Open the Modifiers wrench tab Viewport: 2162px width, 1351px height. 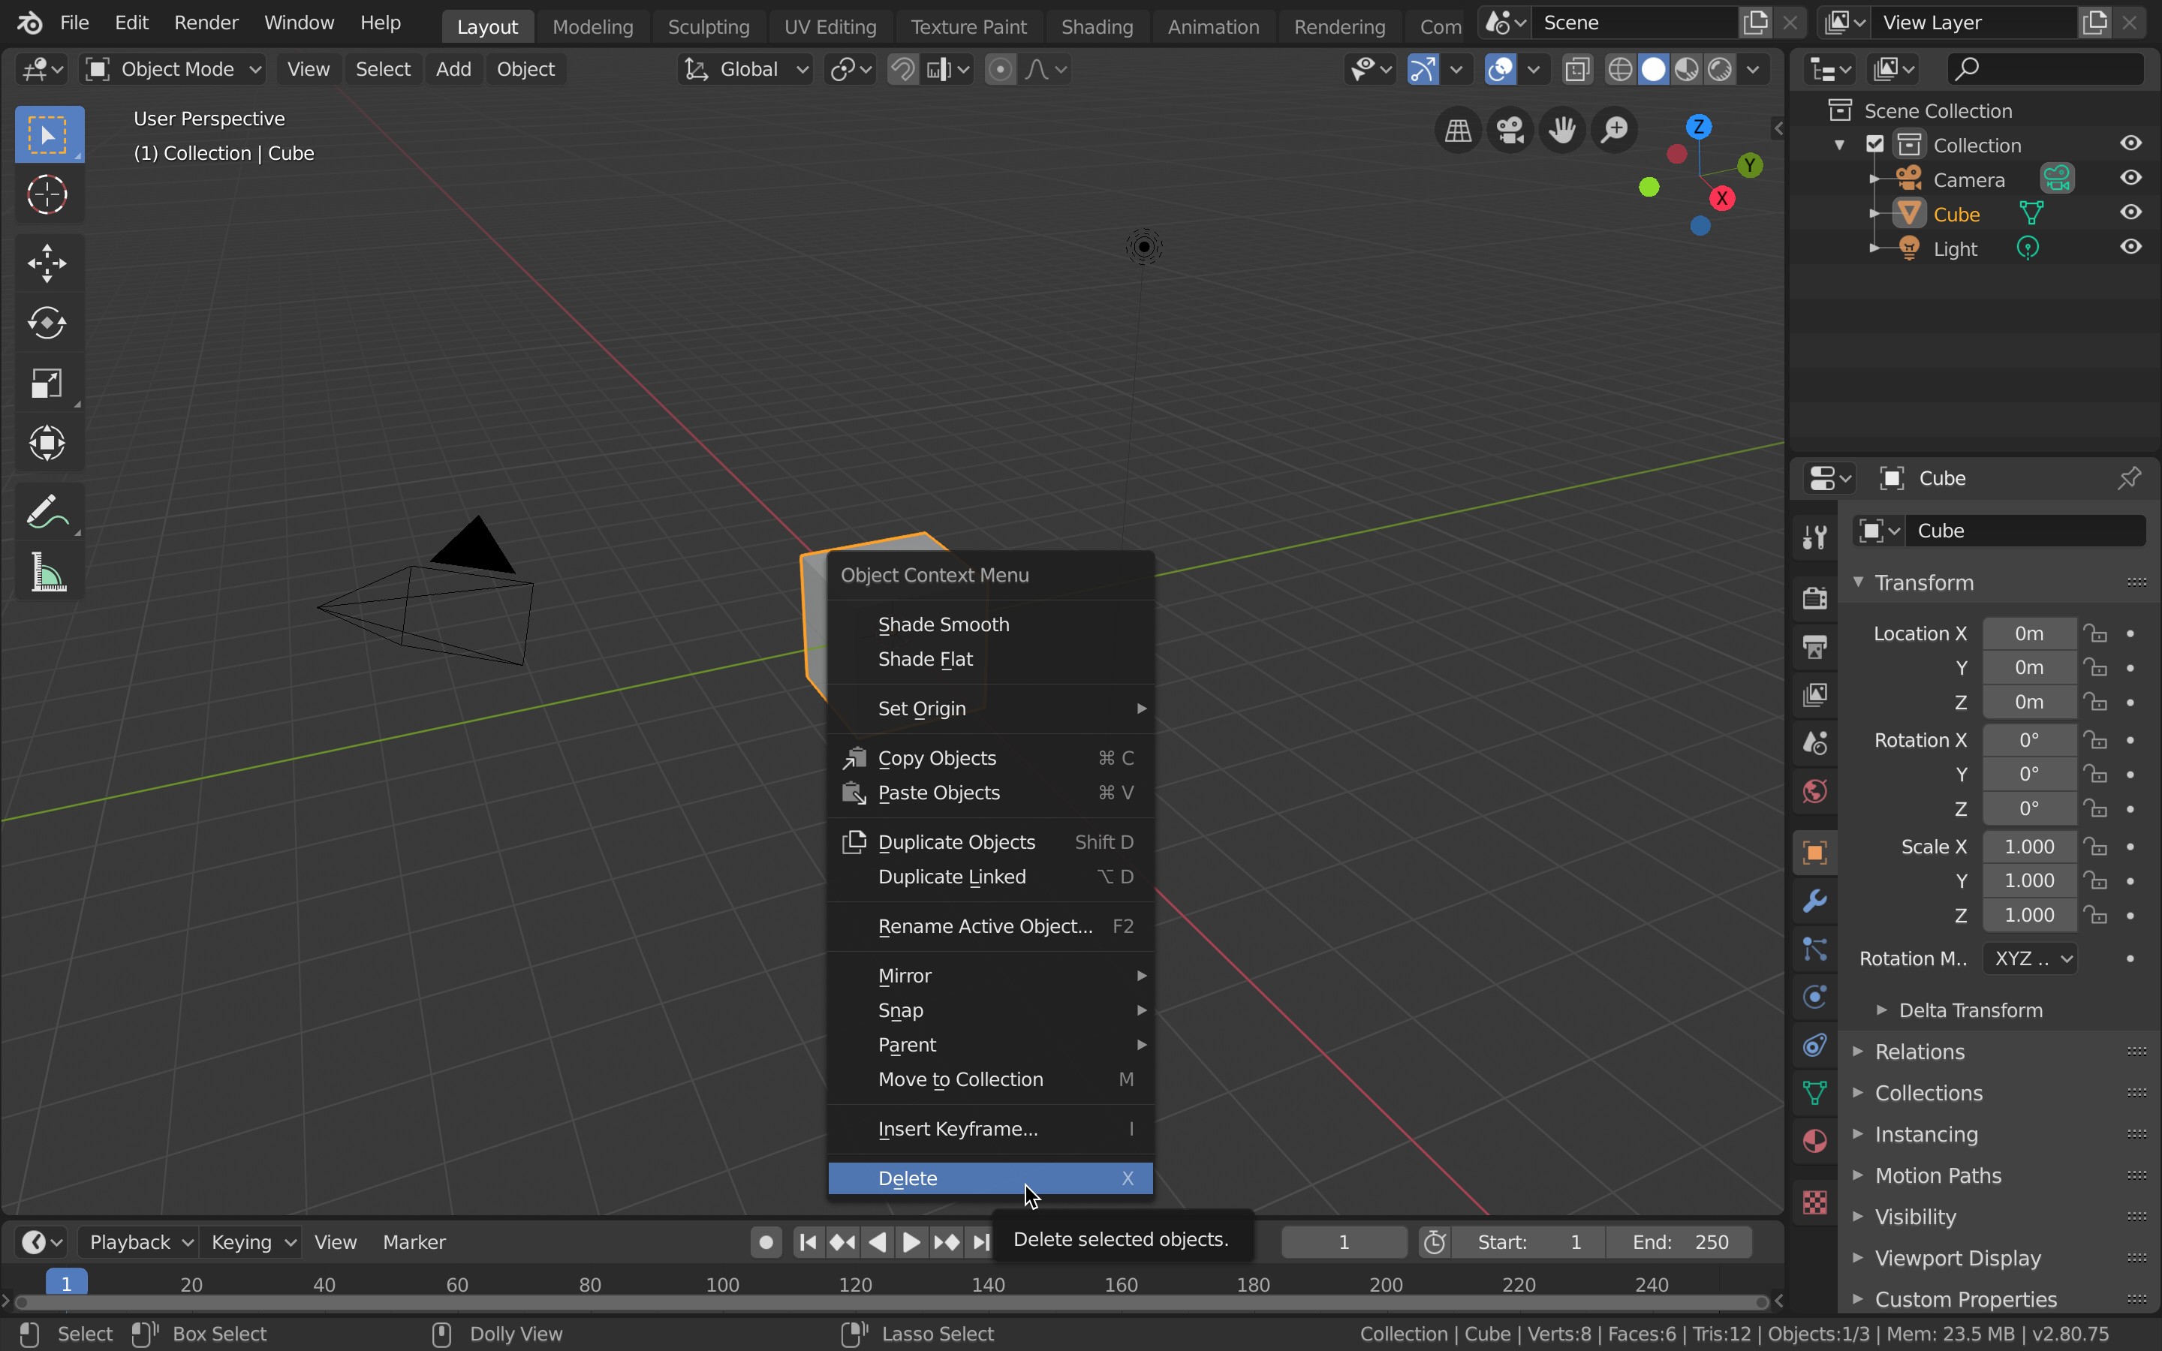(1814, 901)
